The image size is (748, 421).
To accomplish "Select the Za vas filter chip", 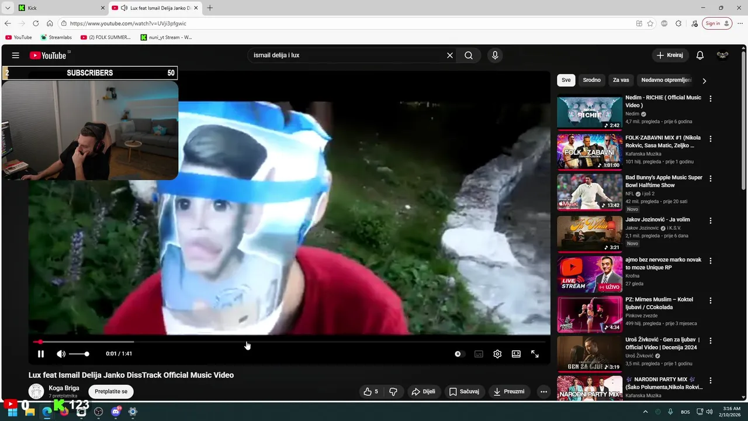I will tap(621, 80).
